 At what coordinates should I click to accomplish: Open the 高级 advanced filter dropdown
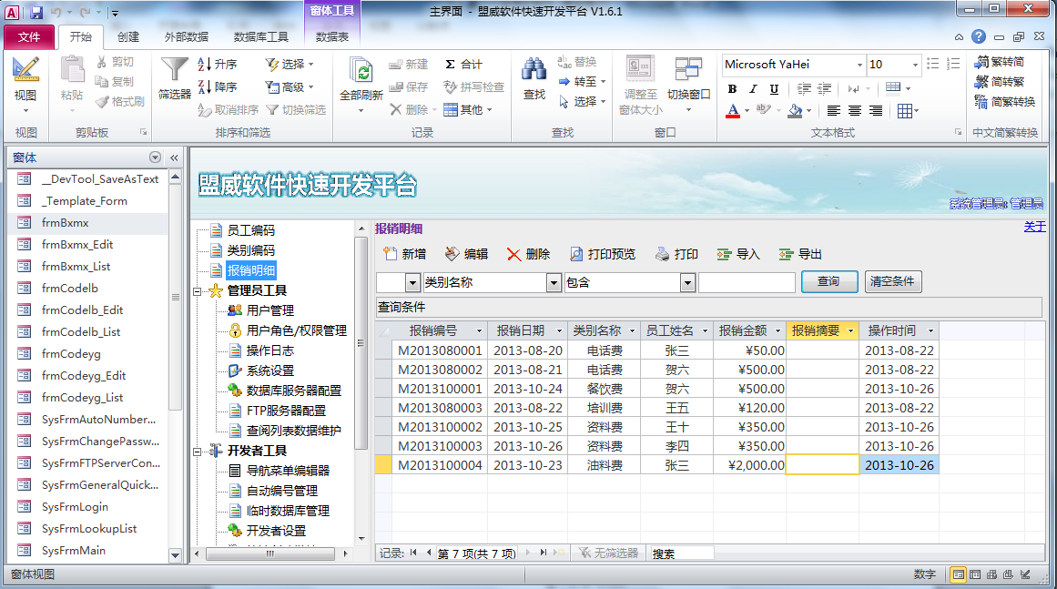click(290, 86)
